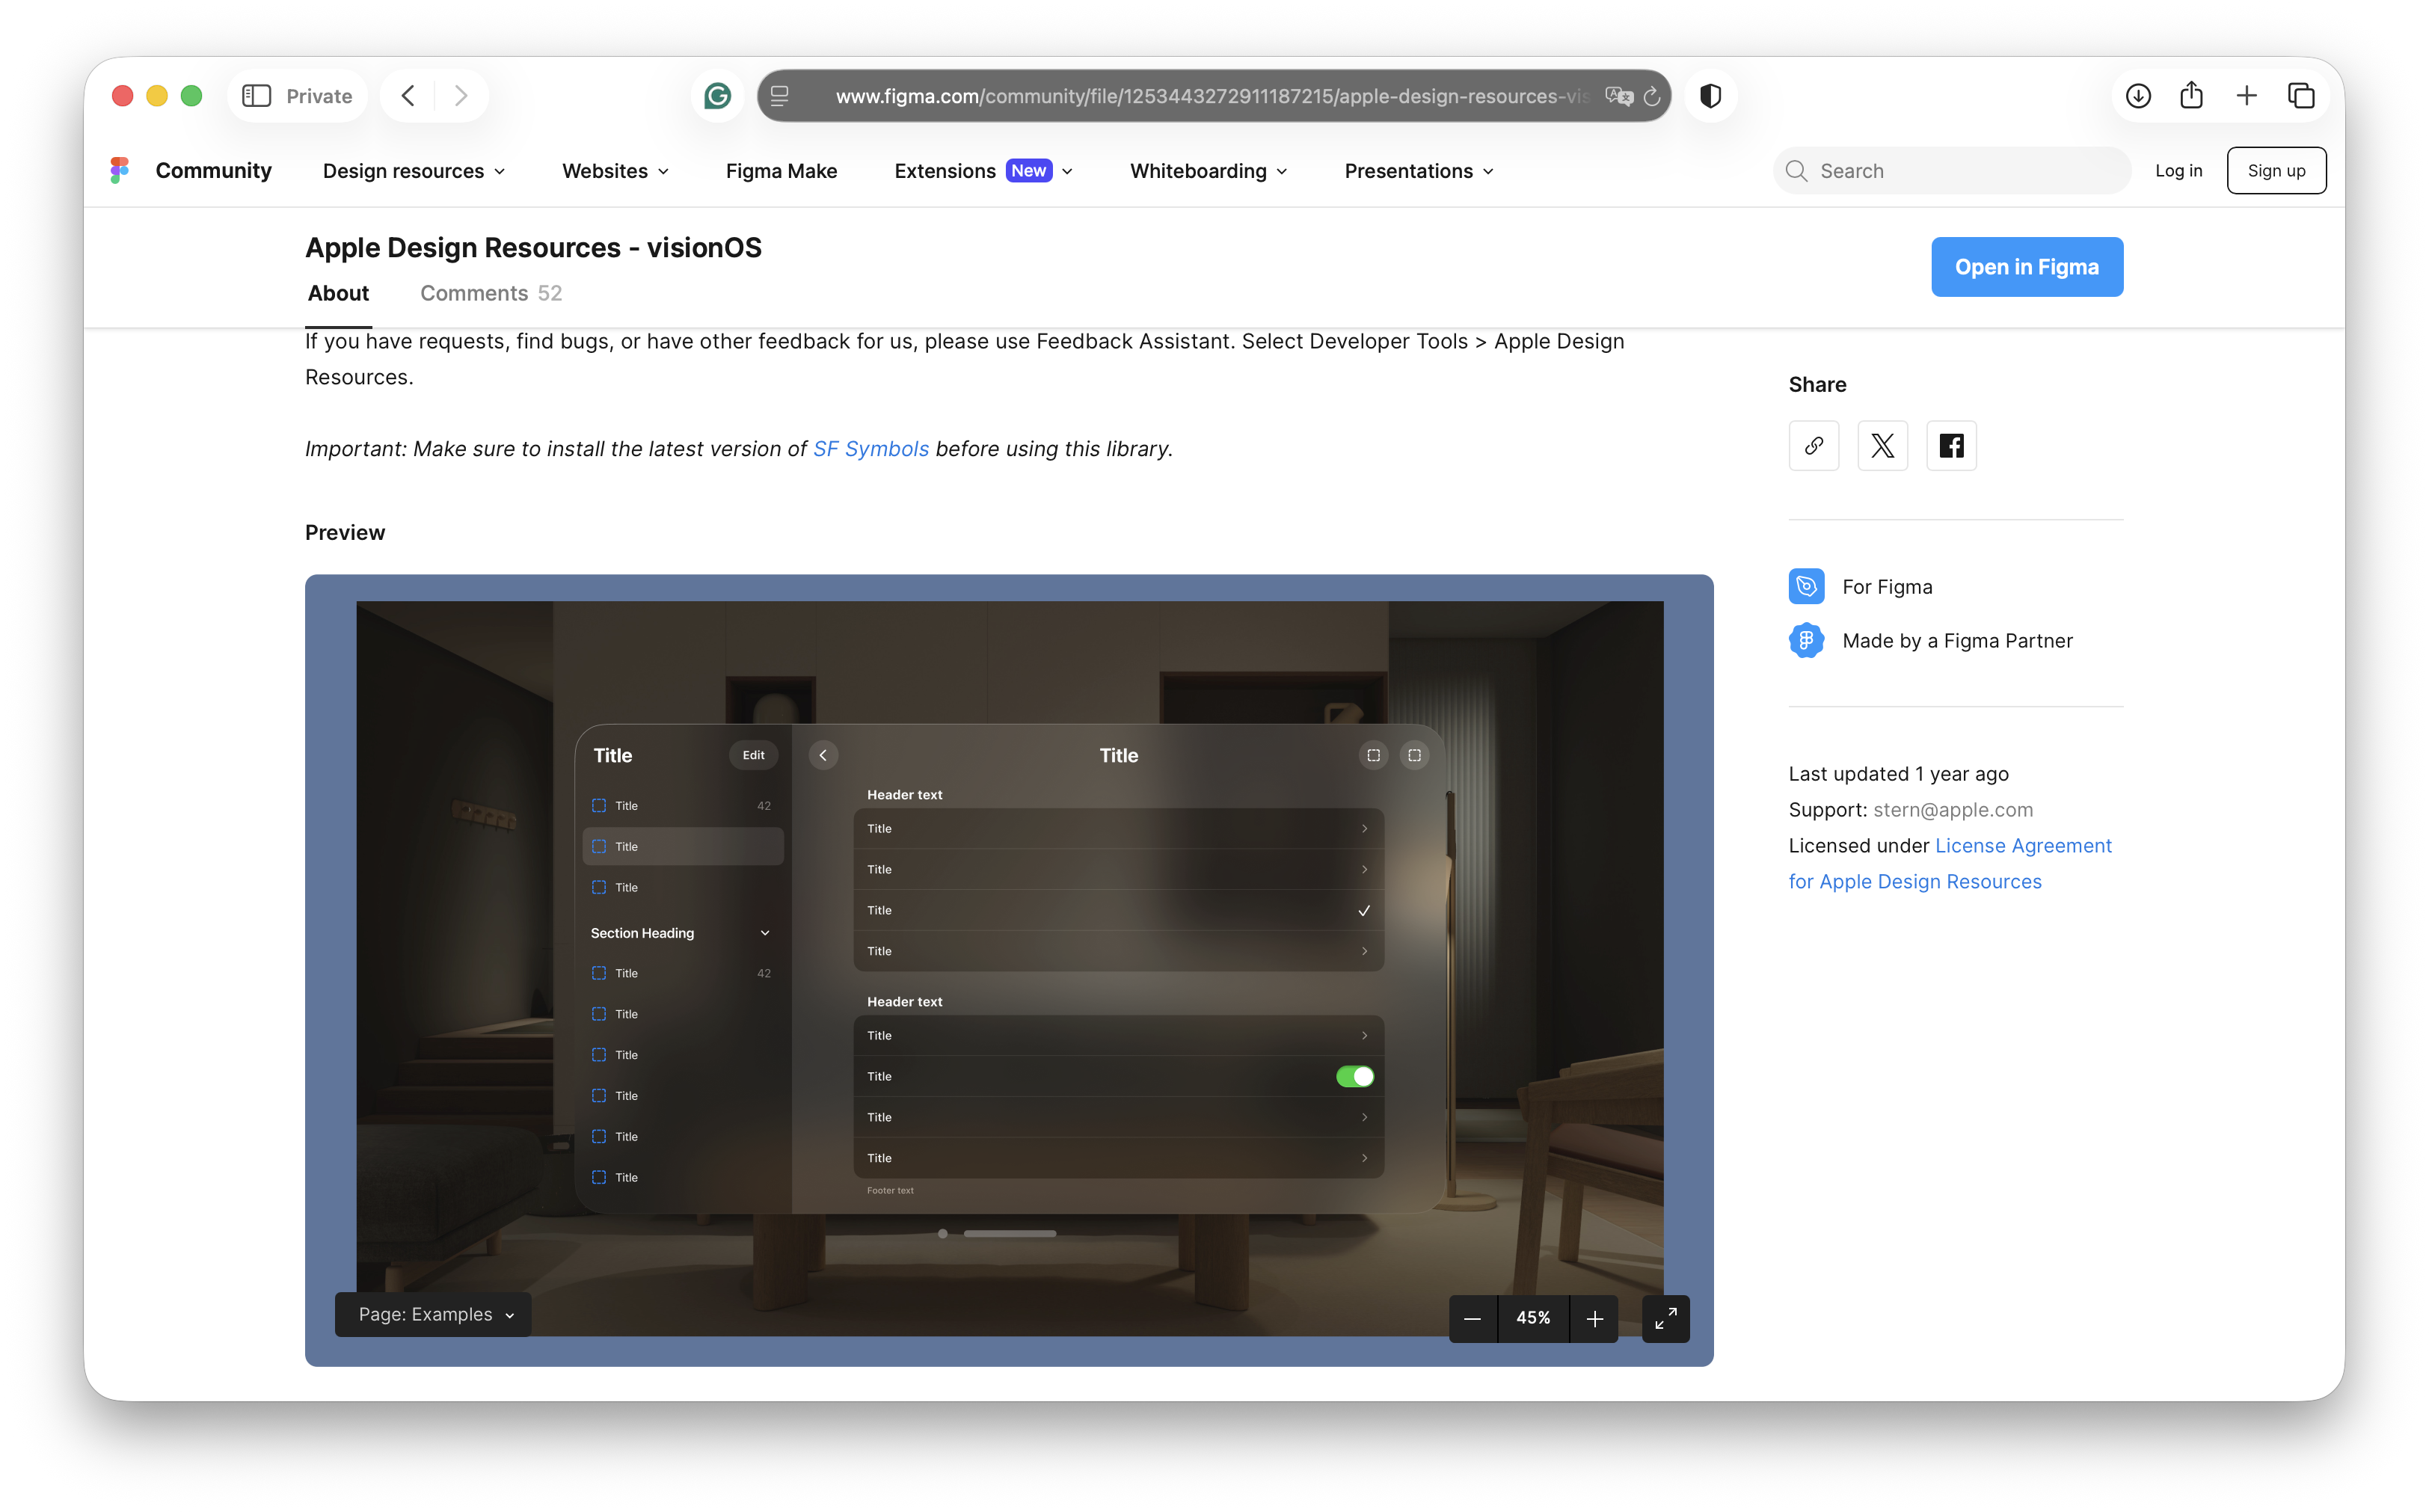
Task: Click the reader view icon in address bar
Action: (x=780, y=96)
